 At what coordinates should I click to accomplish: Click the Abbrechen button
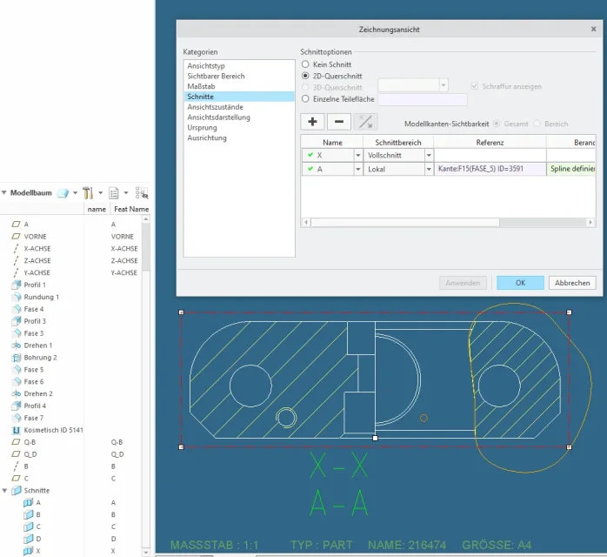click(572, 283)
